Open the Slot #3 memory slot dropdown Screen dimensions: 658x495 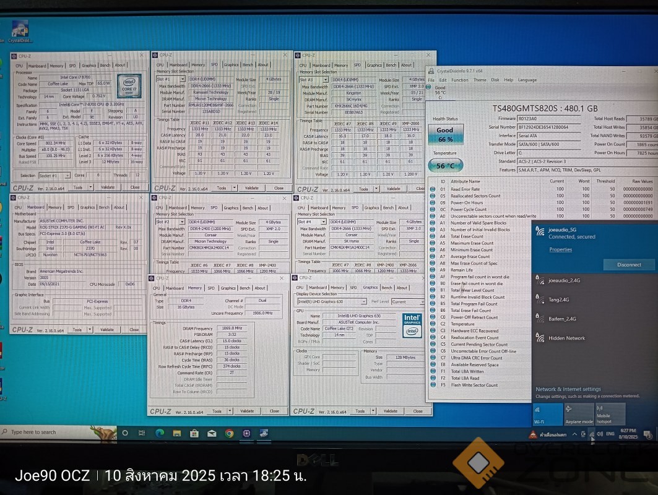tap(325, 79)
